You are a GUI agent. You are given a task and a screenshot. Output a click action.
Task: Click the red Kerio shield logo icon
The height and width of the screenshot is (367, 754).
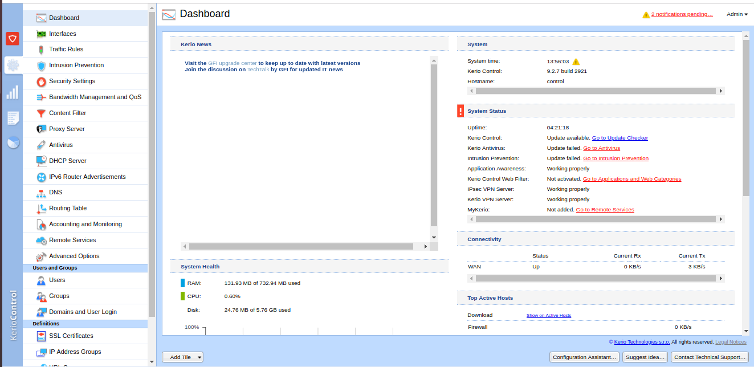tap(13, 39)
